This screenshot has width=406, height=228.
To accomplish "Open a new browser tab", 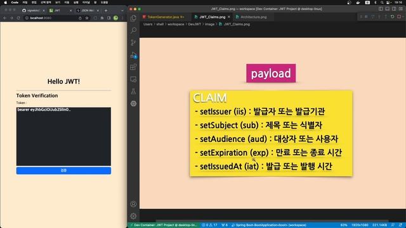I will coord(106,11).
